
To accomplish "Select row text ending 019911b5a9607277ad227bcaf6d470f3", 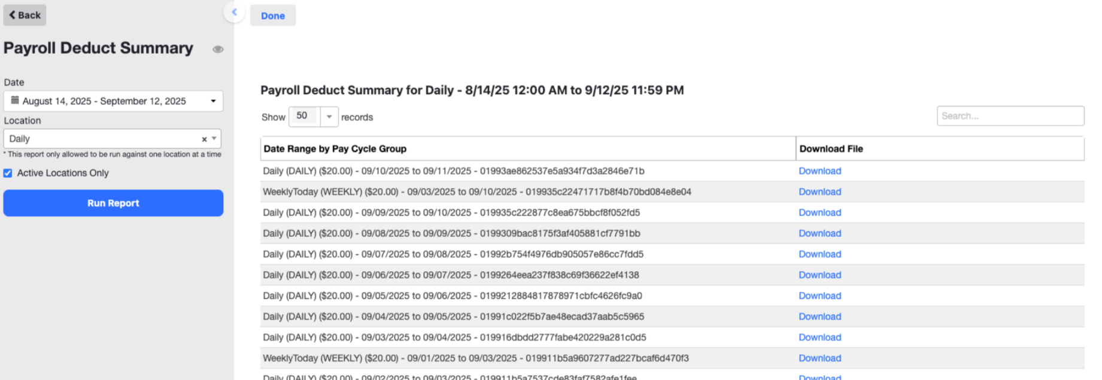I will tap(476, 358).
